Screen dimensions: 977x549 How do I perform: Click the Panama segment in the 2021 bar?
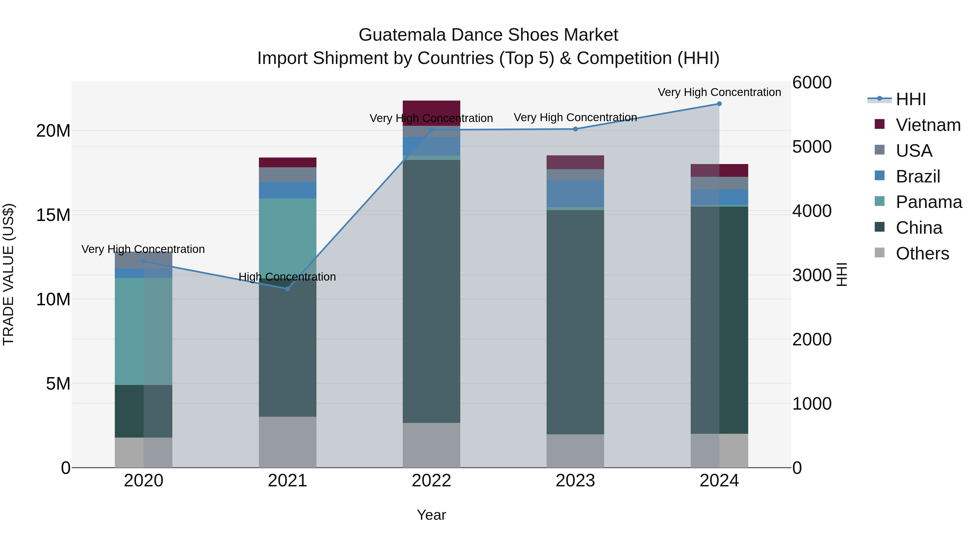[x=287, y=239]
